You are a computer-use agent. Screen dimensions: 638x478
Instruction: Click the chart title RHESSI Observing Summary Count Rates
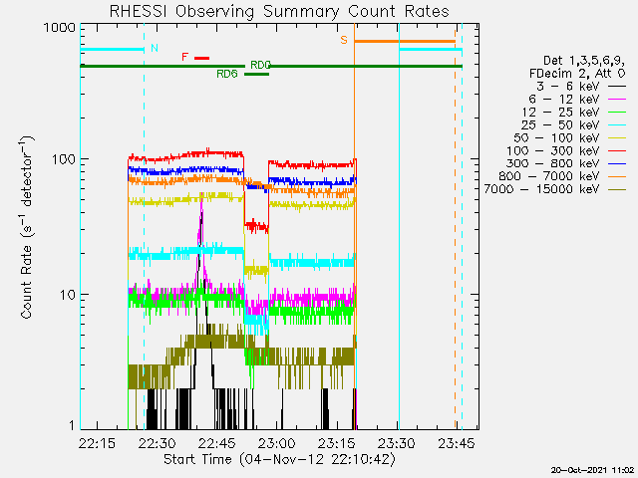click(x=279, y=11)
